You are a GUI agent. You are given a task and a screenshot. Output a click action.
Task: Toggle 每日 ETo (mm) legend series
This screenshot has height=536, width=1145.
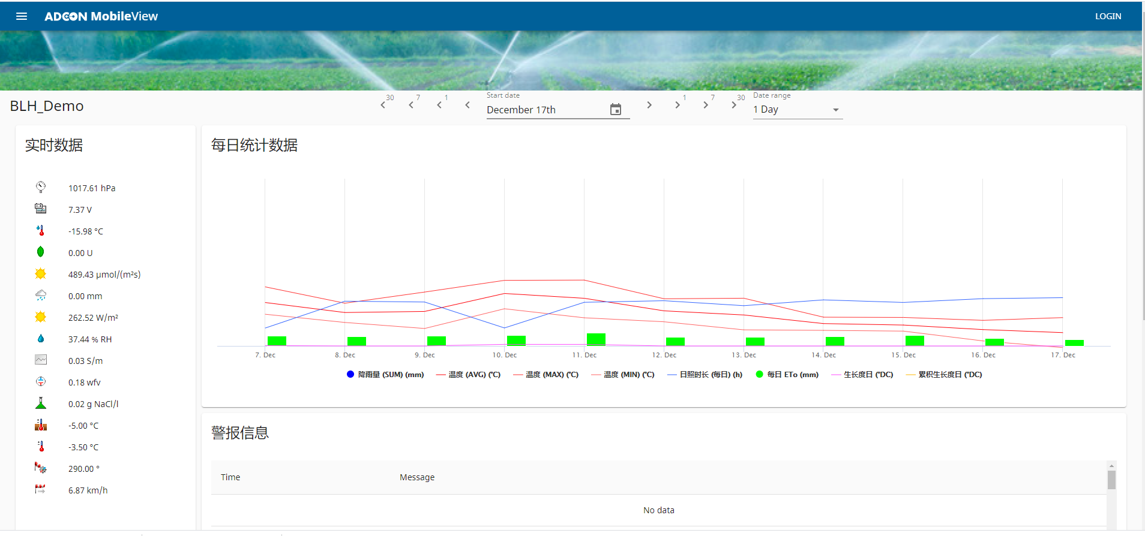point(787,374)
